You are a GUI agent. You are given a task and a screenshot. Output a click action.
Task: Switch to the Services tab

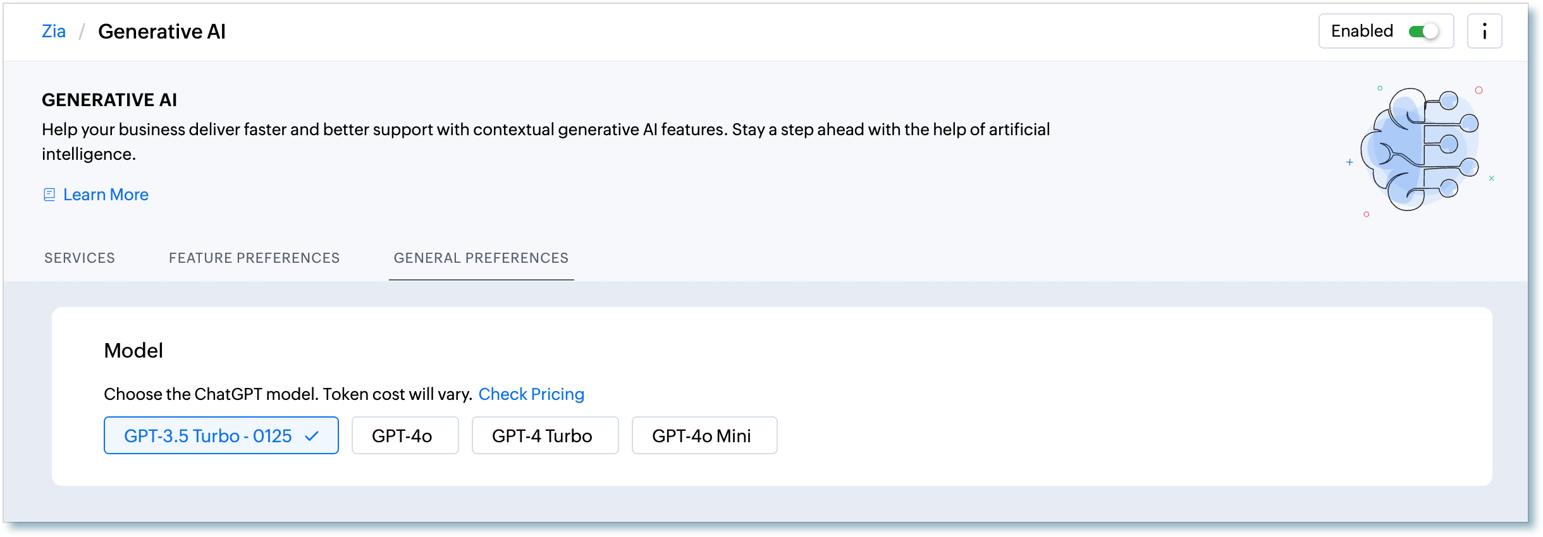coord(80,258)
